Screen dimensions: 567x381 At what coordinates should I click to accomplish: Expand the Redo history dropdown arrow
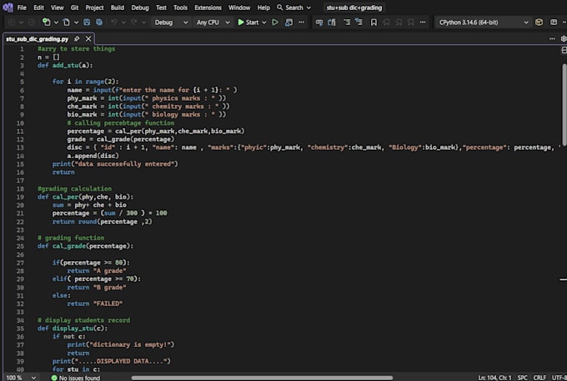[144, 22]
